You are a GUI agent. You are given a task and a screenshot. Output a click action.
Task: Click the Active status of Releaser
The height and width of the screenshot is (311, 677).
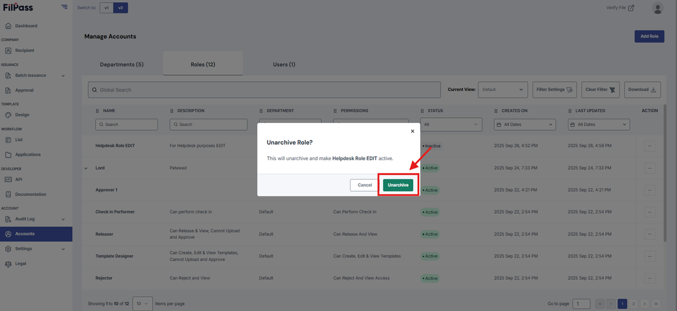click(x=430, y=234)
